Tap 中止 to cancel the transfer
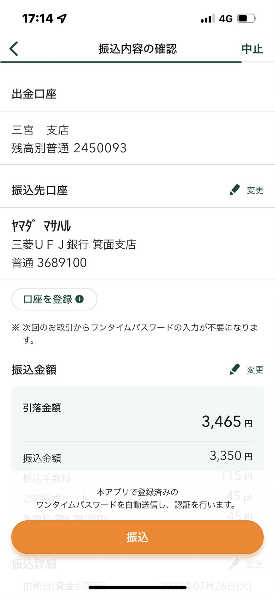275x595 pixels. coord(252,49)
